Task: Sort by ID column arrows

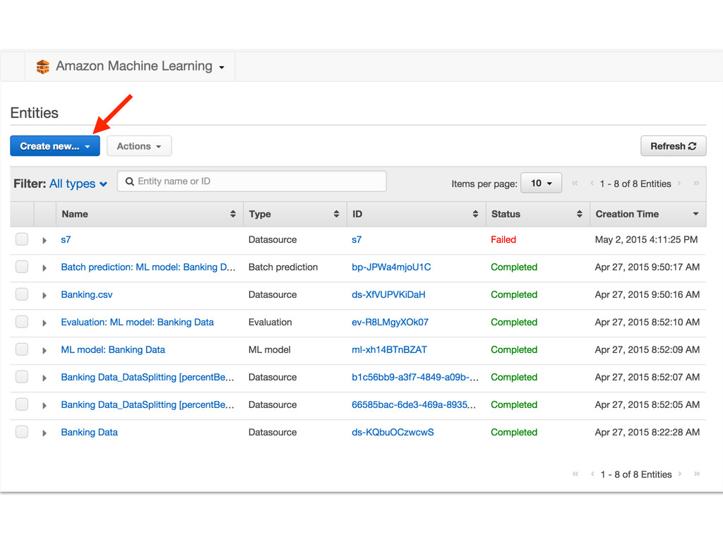Action: [475, 214]
